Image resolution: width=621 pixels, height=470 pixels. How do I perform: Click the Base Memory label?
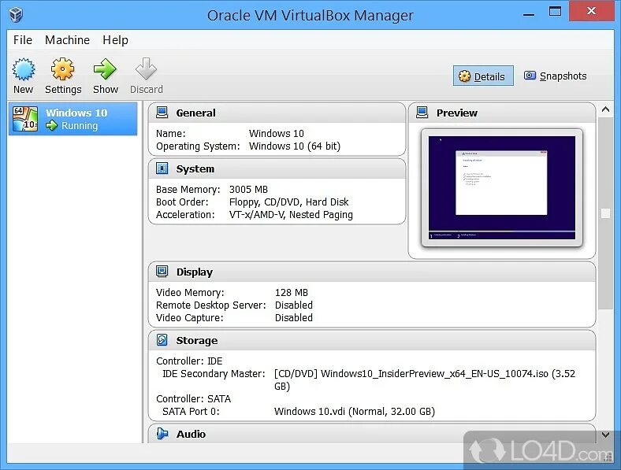[188, 190]
